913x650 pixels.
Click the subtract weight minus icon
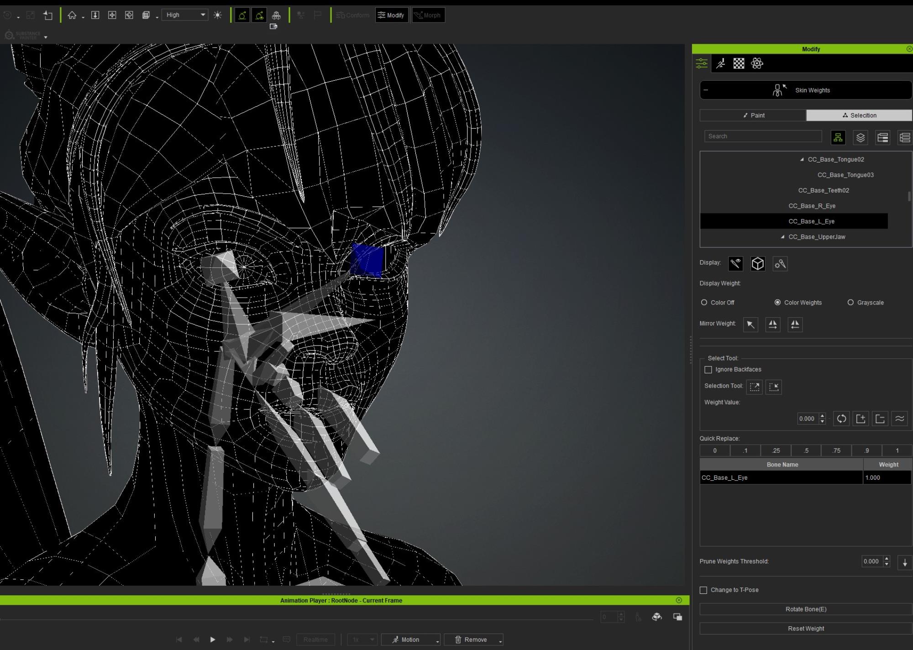880,419
